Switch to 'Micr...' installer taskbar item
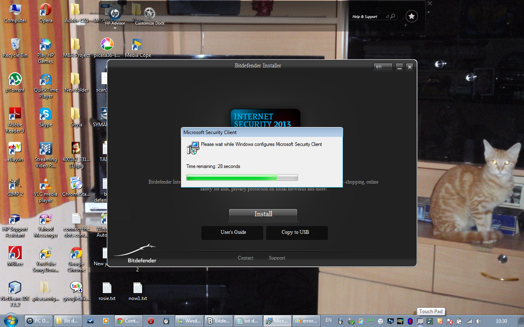 click(x=277, y=321)
